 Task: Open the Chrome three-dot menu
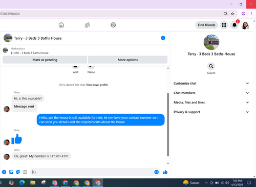pos(251,14)
